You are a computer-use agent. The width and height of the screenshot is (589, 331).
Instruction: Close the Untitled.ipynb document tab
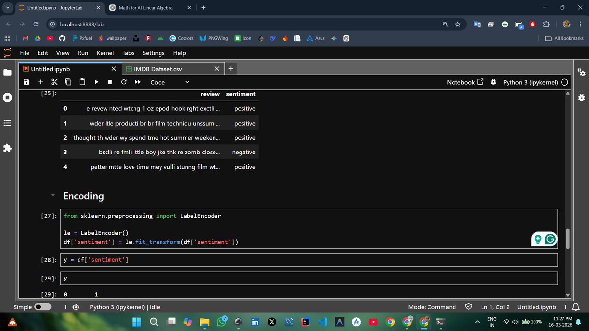(113, 69)
